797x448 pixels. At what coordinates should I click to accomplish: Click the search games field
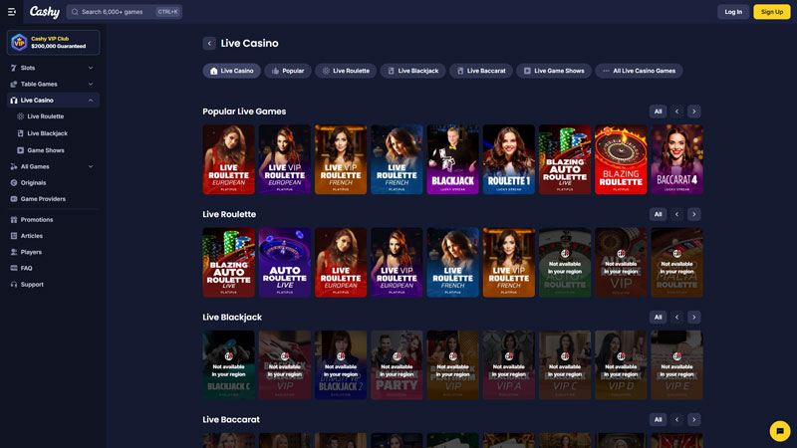click(x=124, y=12)
